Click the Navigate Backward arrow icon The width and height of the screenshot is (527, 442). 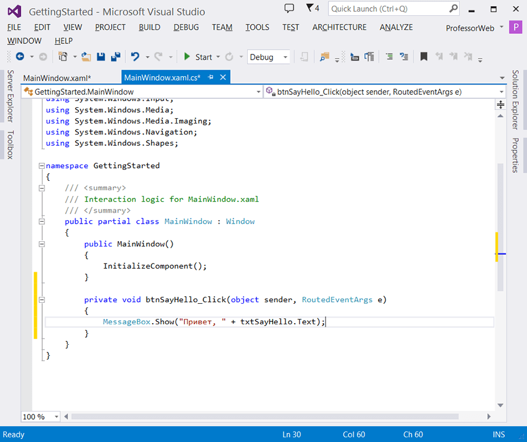[x=20, y=56]
